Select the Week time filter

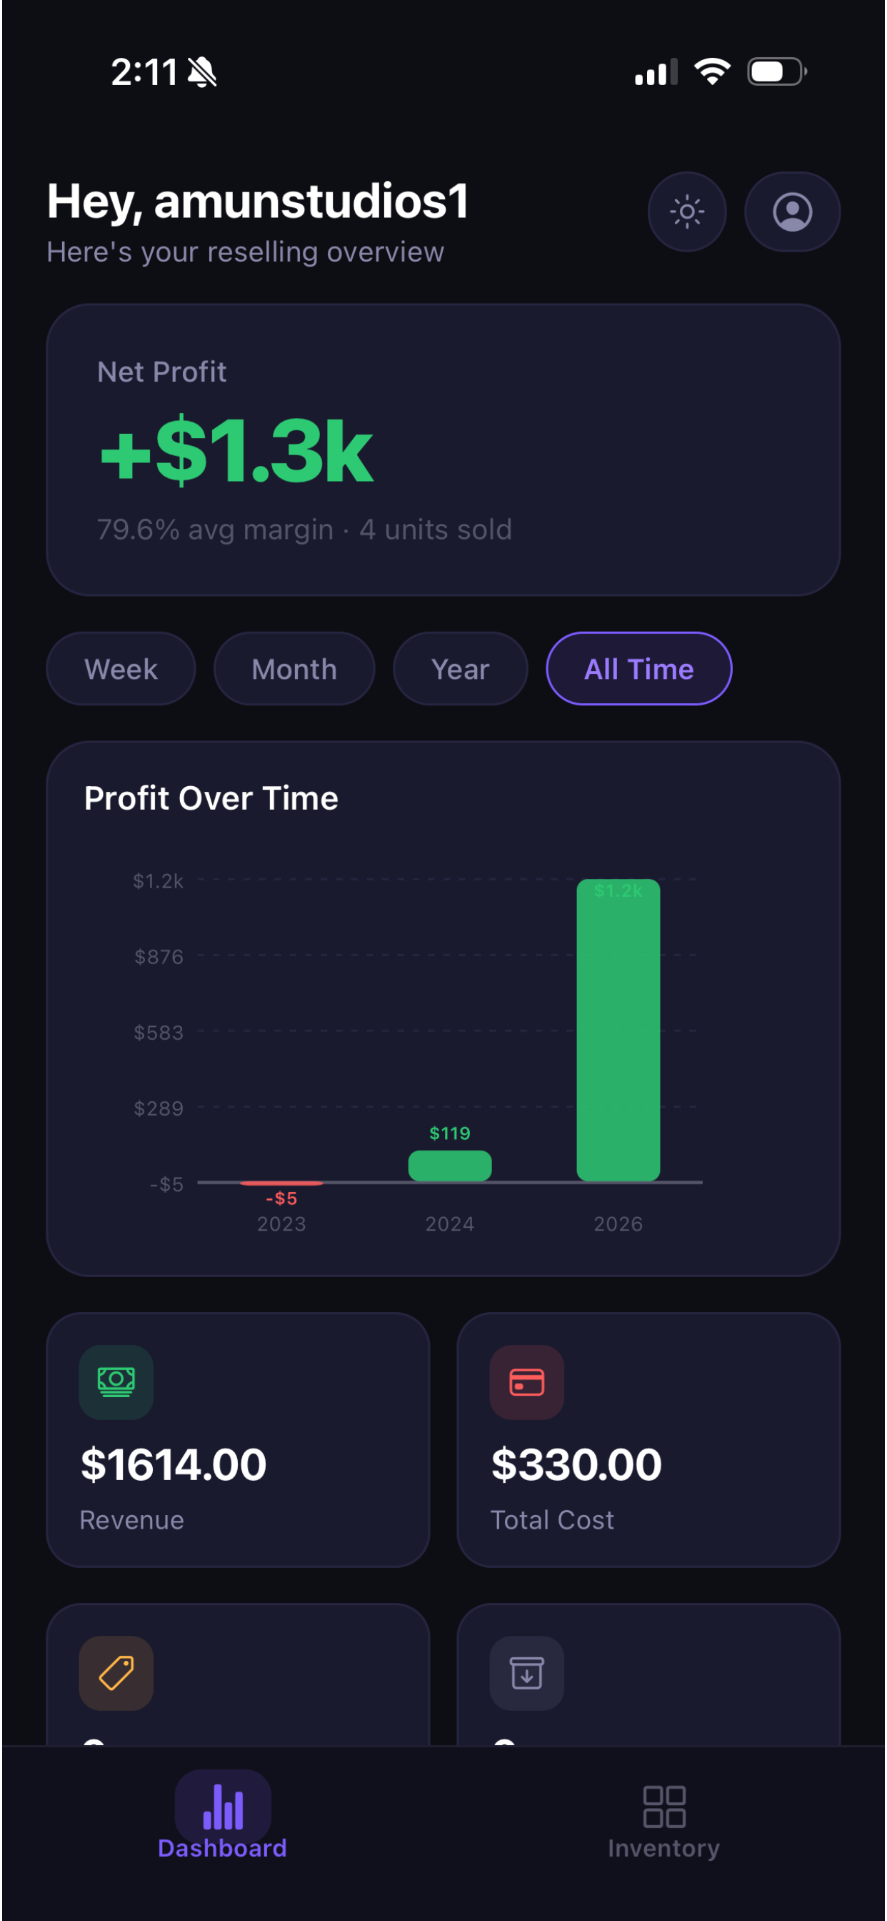(121, 668)
